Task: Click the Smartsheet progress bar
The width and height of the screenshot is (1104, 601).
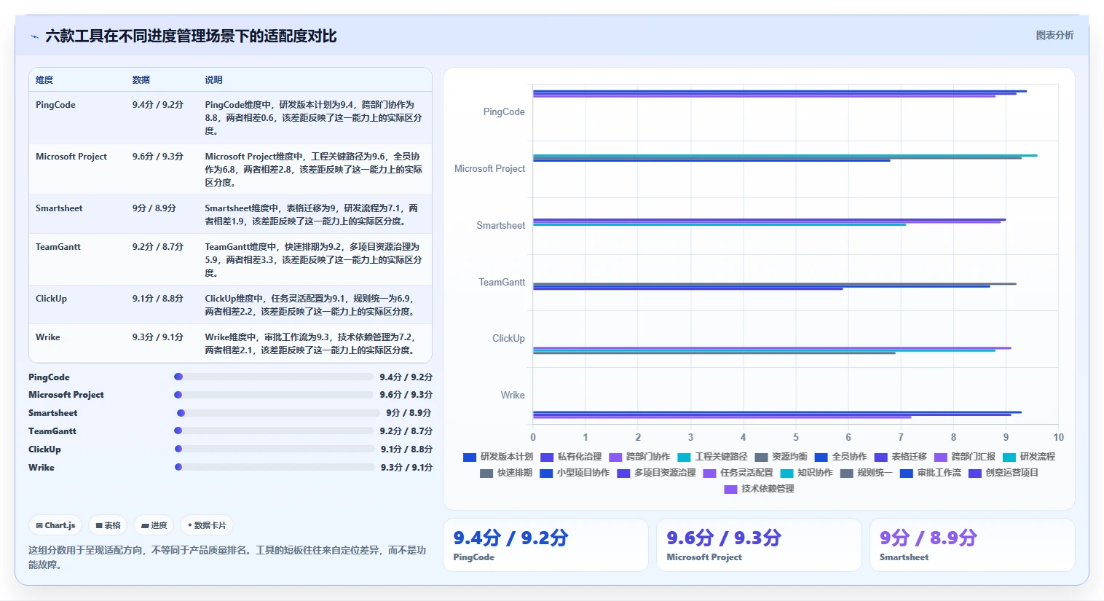Action: point(278,413)
